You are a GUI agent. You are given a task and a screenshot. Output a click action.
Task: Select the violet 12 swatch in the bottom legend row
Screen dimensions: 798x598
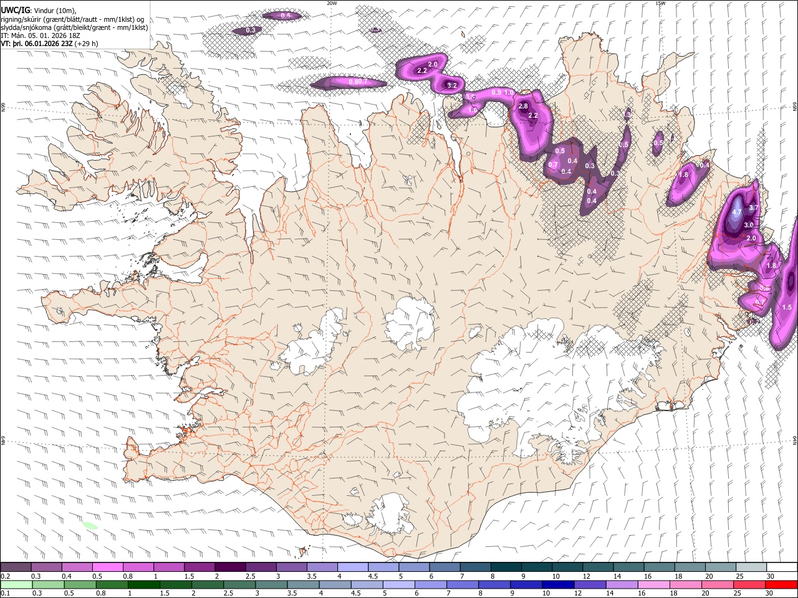[589, 584]
